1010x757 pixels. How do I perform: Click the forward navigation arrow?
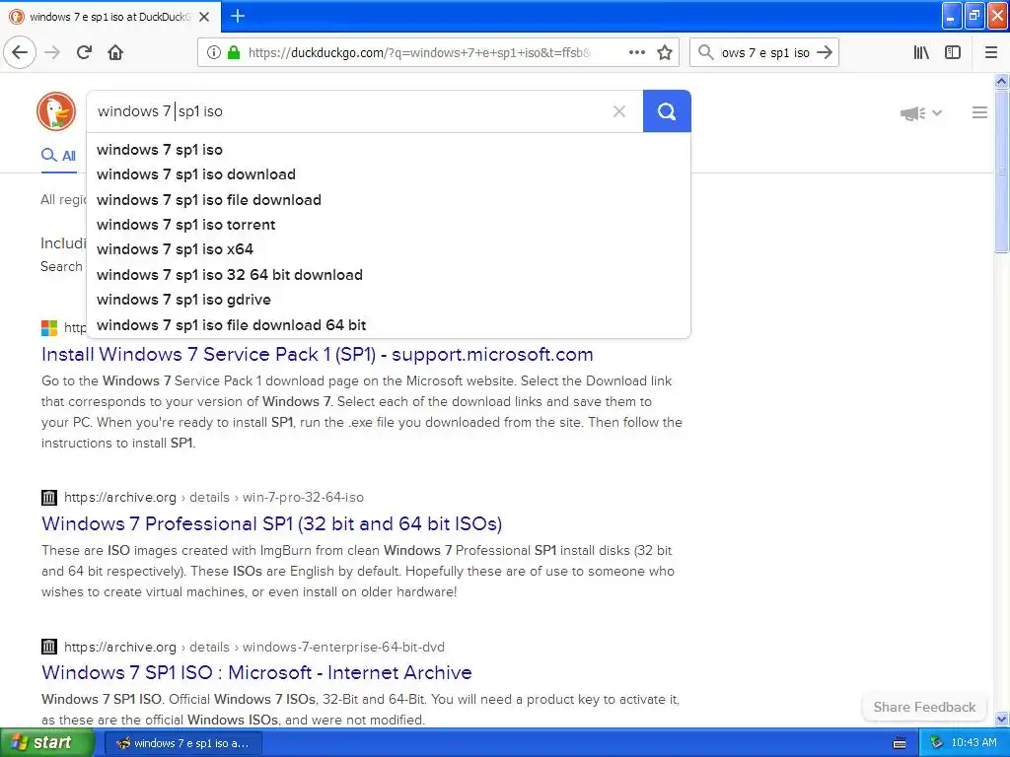click(x=53, y=52)
